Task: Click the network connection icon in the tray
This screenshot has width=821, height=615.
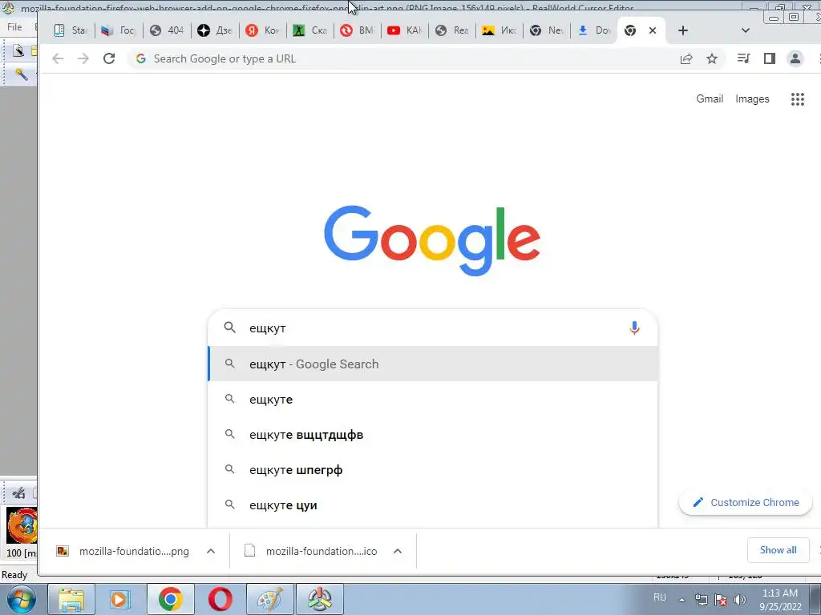Action: pyautogui.click(x=701, y=600)
